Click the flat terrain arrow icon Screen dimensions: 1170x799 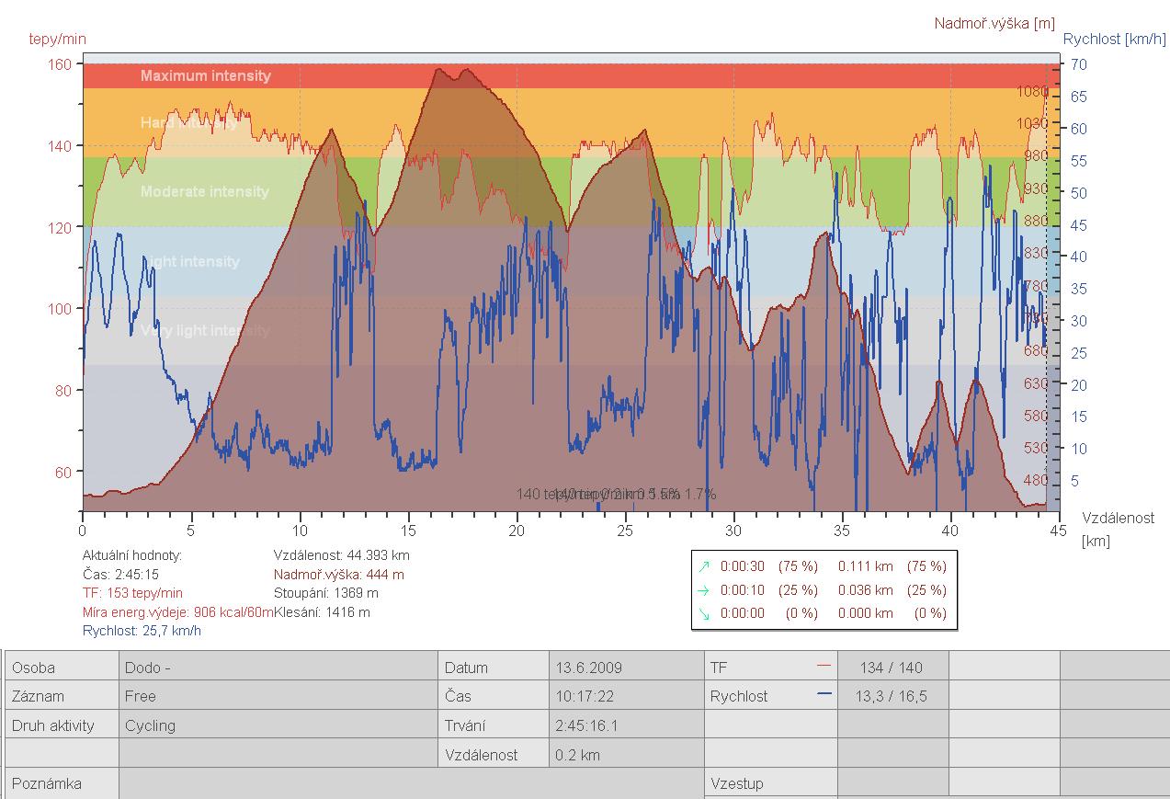point(704,590)
